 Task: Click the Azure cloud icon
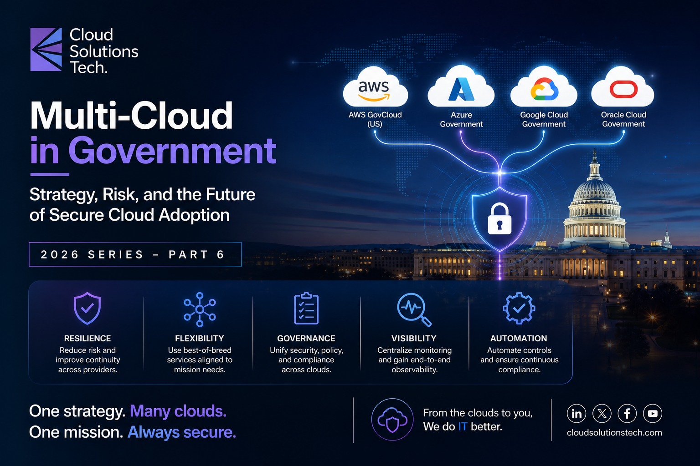(x=461, y=86)
